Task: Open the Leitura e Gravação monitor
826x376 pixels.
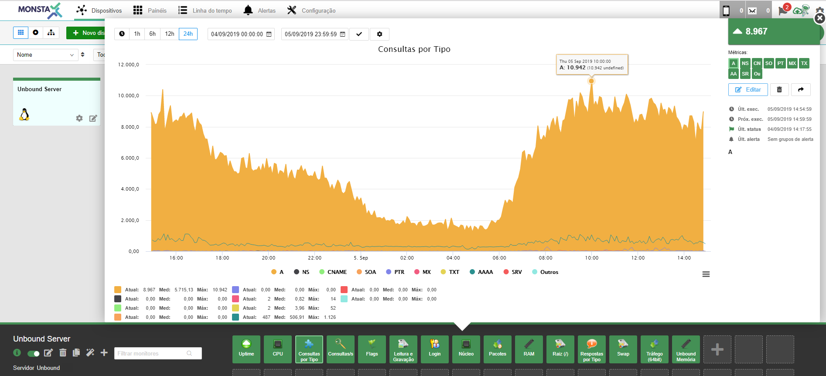Action: [x=403, y=349]
